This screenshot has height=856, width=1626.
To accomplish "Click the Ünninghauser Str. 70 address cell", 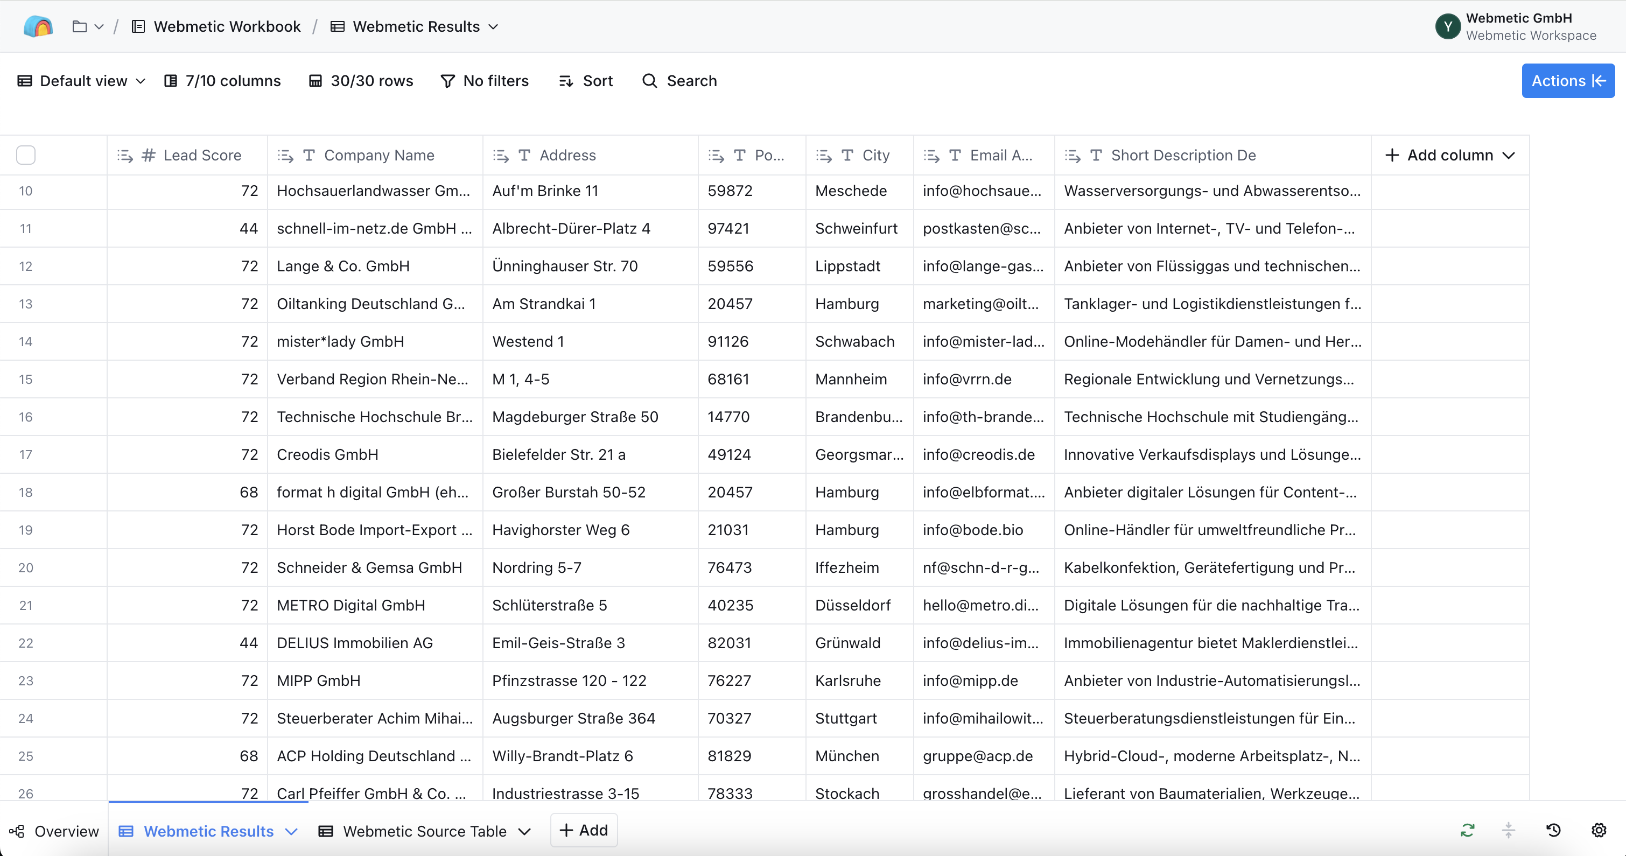I will tap(591, 266).
